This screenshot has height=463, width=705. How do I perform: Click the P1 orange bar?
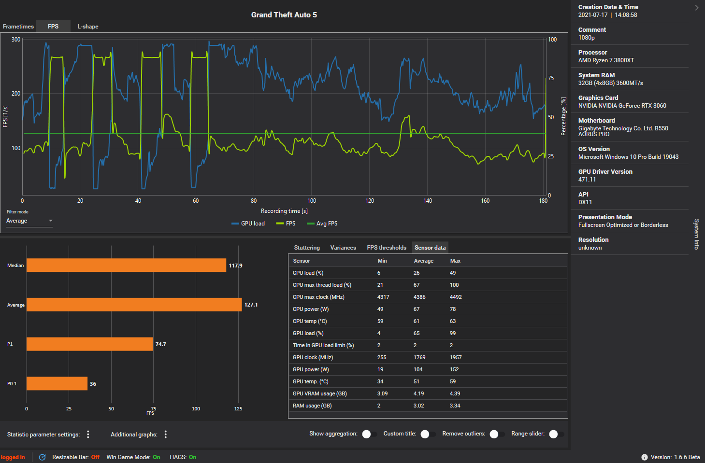[90, 344]
